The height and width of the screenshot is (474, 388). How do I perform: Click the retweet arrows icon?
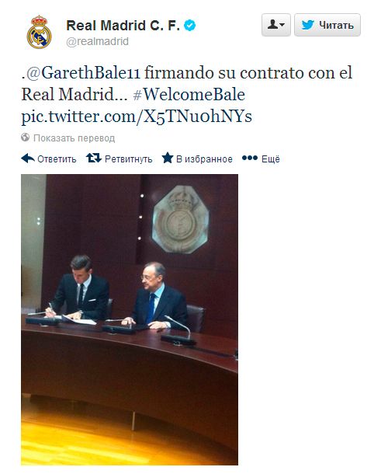click(x=94, y=158)
